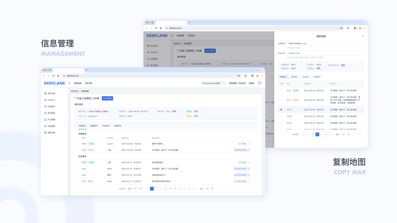Image resolution: width=397 pixels, height=223 pixels.
Task: Click bookmark star in back browser window
Action: tap(341, 28)
